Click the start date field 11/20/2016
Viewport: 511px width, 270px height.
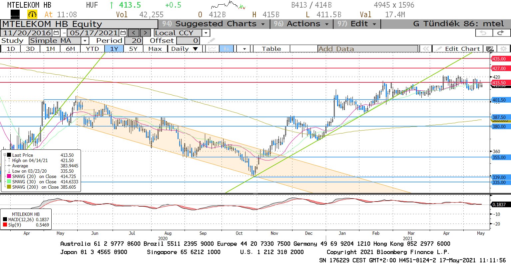click(27, 33)
